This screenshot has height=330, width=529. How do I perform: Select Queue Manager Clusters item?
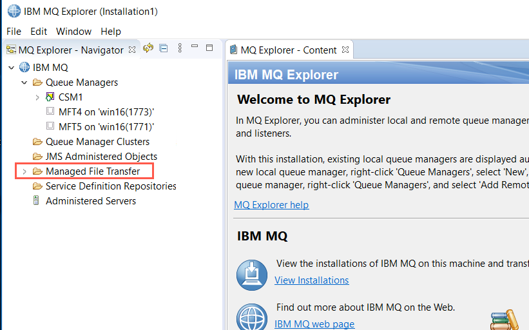click(97, 142)
